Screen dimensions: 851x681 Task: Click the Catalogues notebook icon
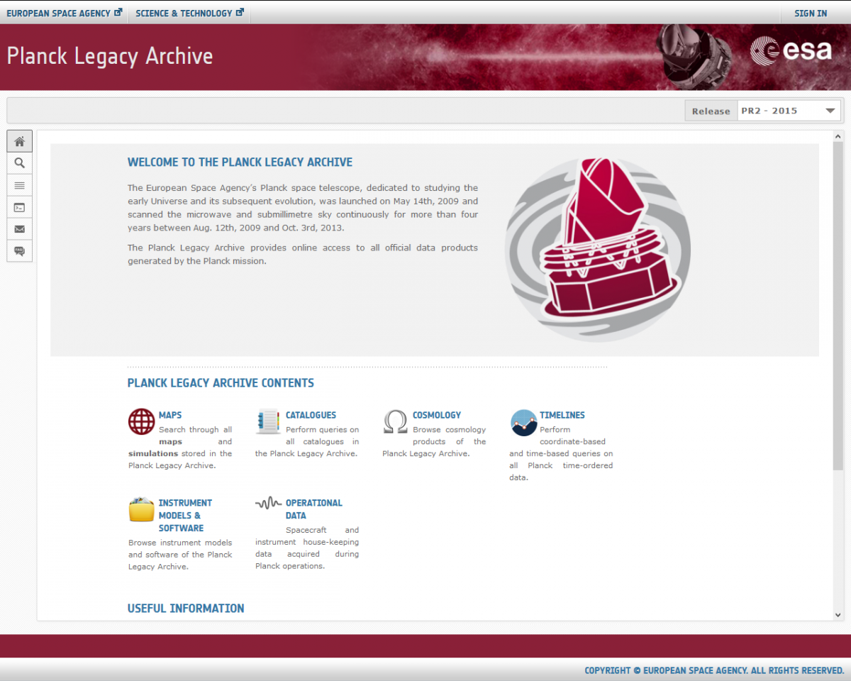point(269,421)
